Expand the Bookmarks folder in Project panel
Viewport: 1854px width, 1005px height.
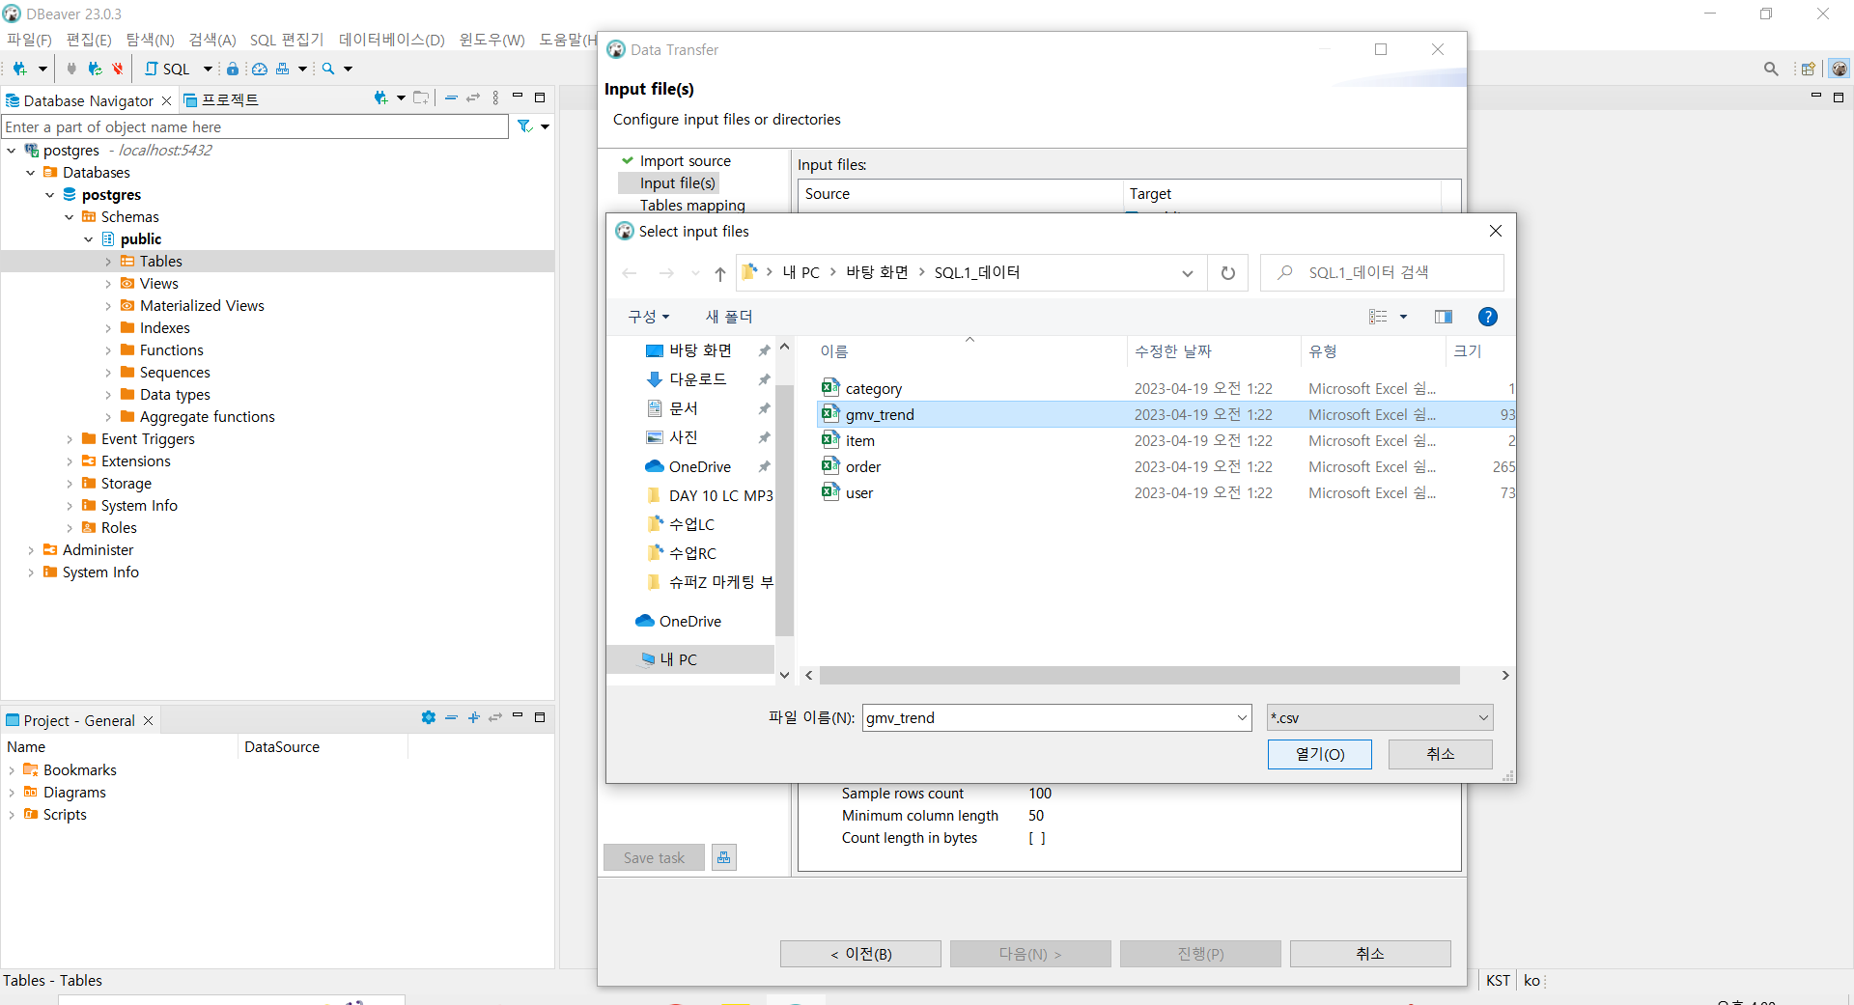click(x=12, y=770)
